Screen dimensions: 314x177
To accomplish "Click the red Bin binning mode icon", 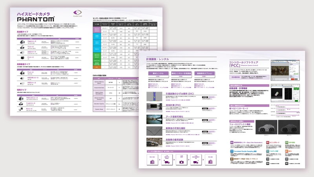I will [x=268, y=142].
